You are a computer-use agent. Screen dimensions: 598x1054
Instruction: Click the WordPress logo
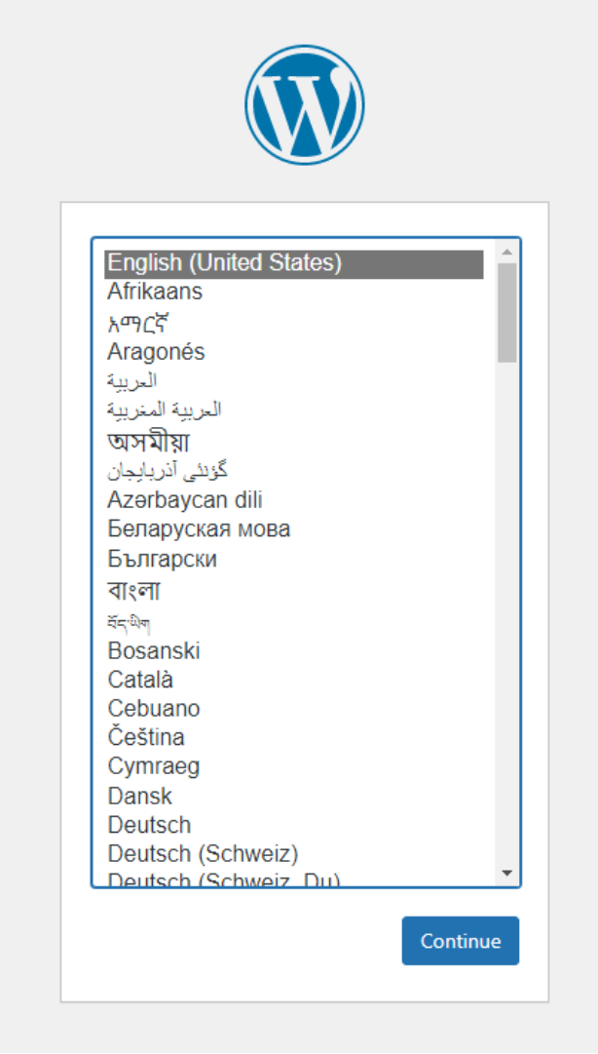[x=304, y=104]
